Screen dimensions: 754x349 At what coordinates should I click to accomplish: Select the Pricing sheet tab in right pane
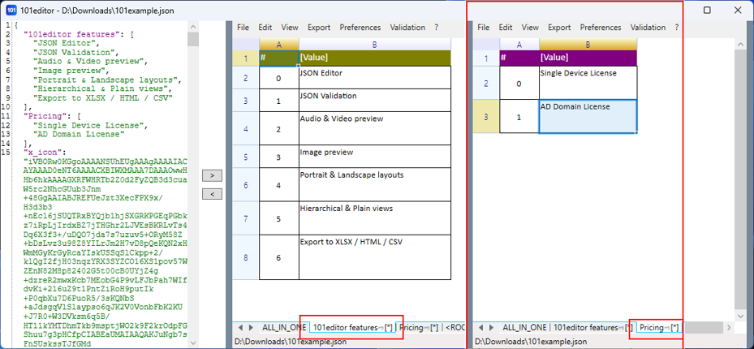coord(659,327)
